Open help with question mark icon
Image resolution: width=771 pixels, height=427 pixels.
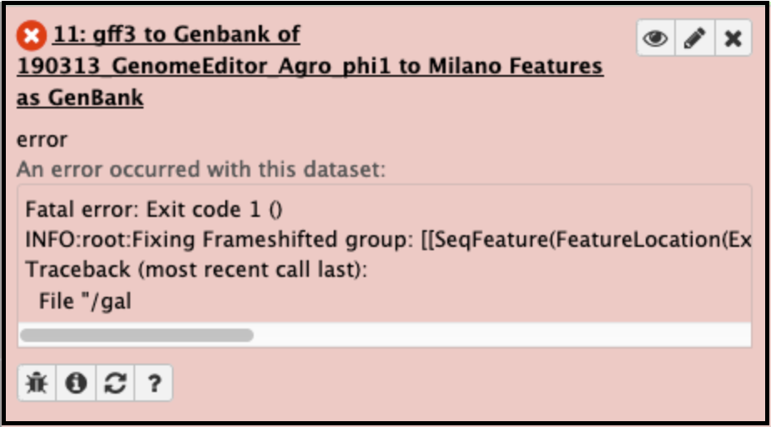tap(154, 383)
